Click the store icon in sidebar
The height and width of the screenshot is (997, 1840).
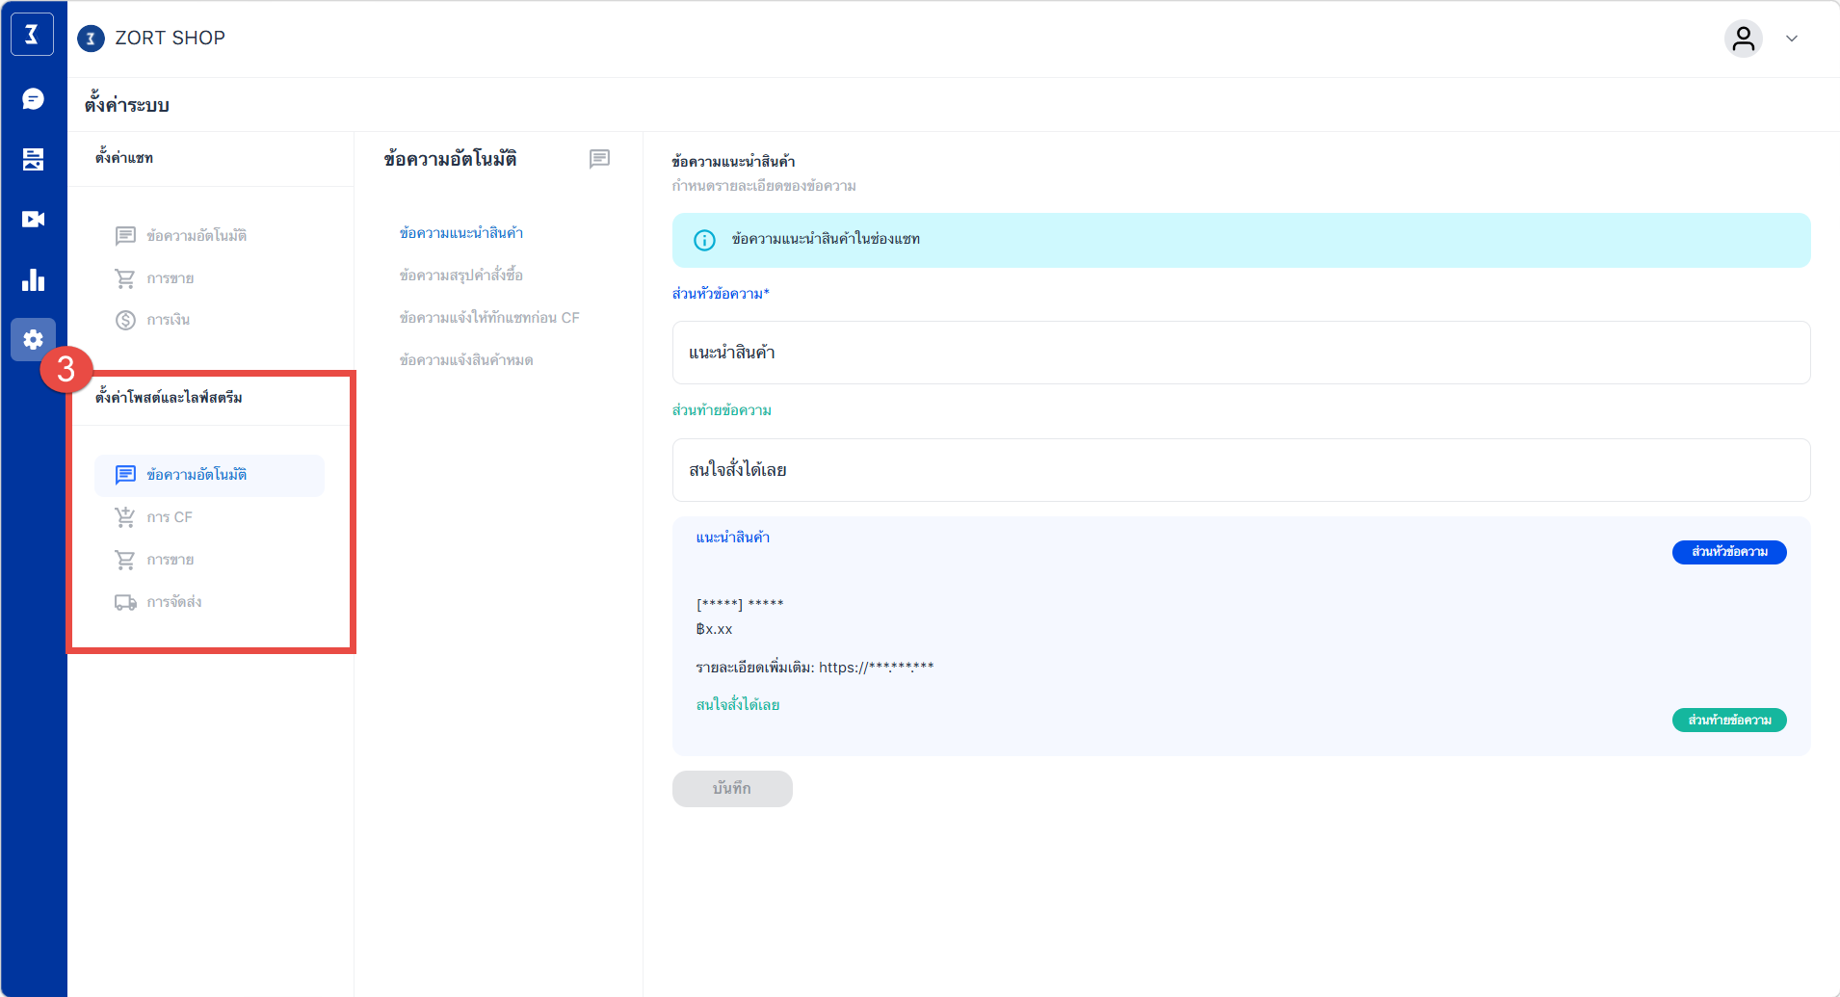[33, 159]
